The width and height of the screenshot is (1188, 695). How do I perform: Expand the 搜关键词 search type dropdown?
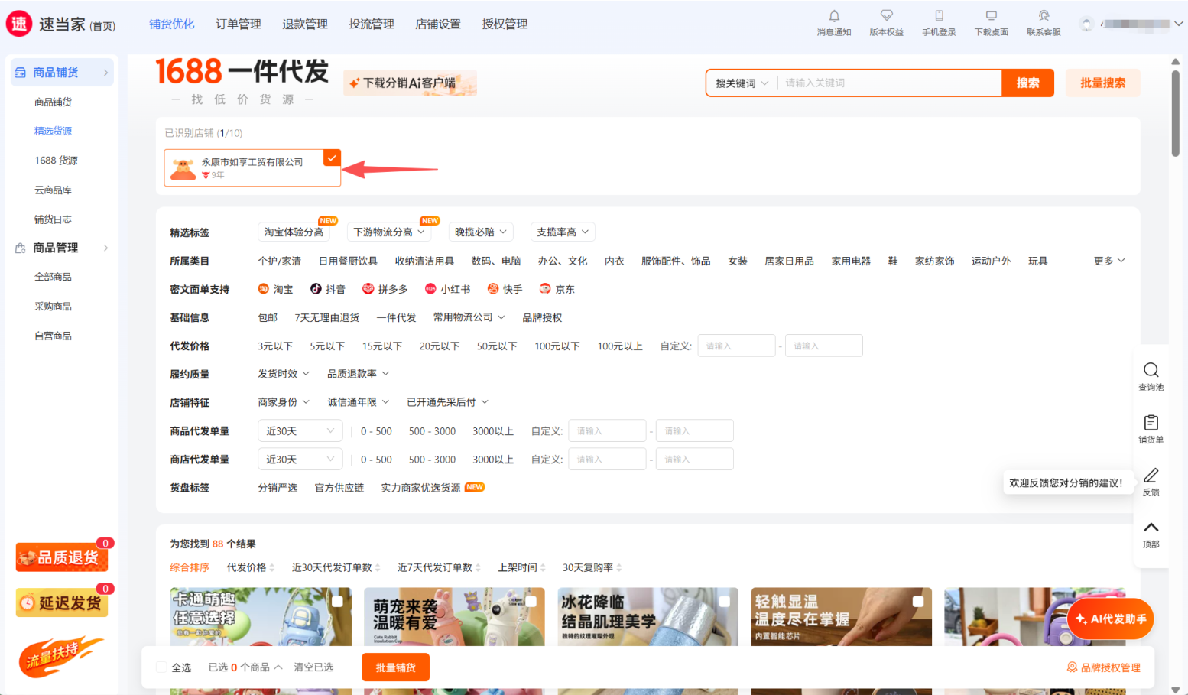[x=741, y=83]
